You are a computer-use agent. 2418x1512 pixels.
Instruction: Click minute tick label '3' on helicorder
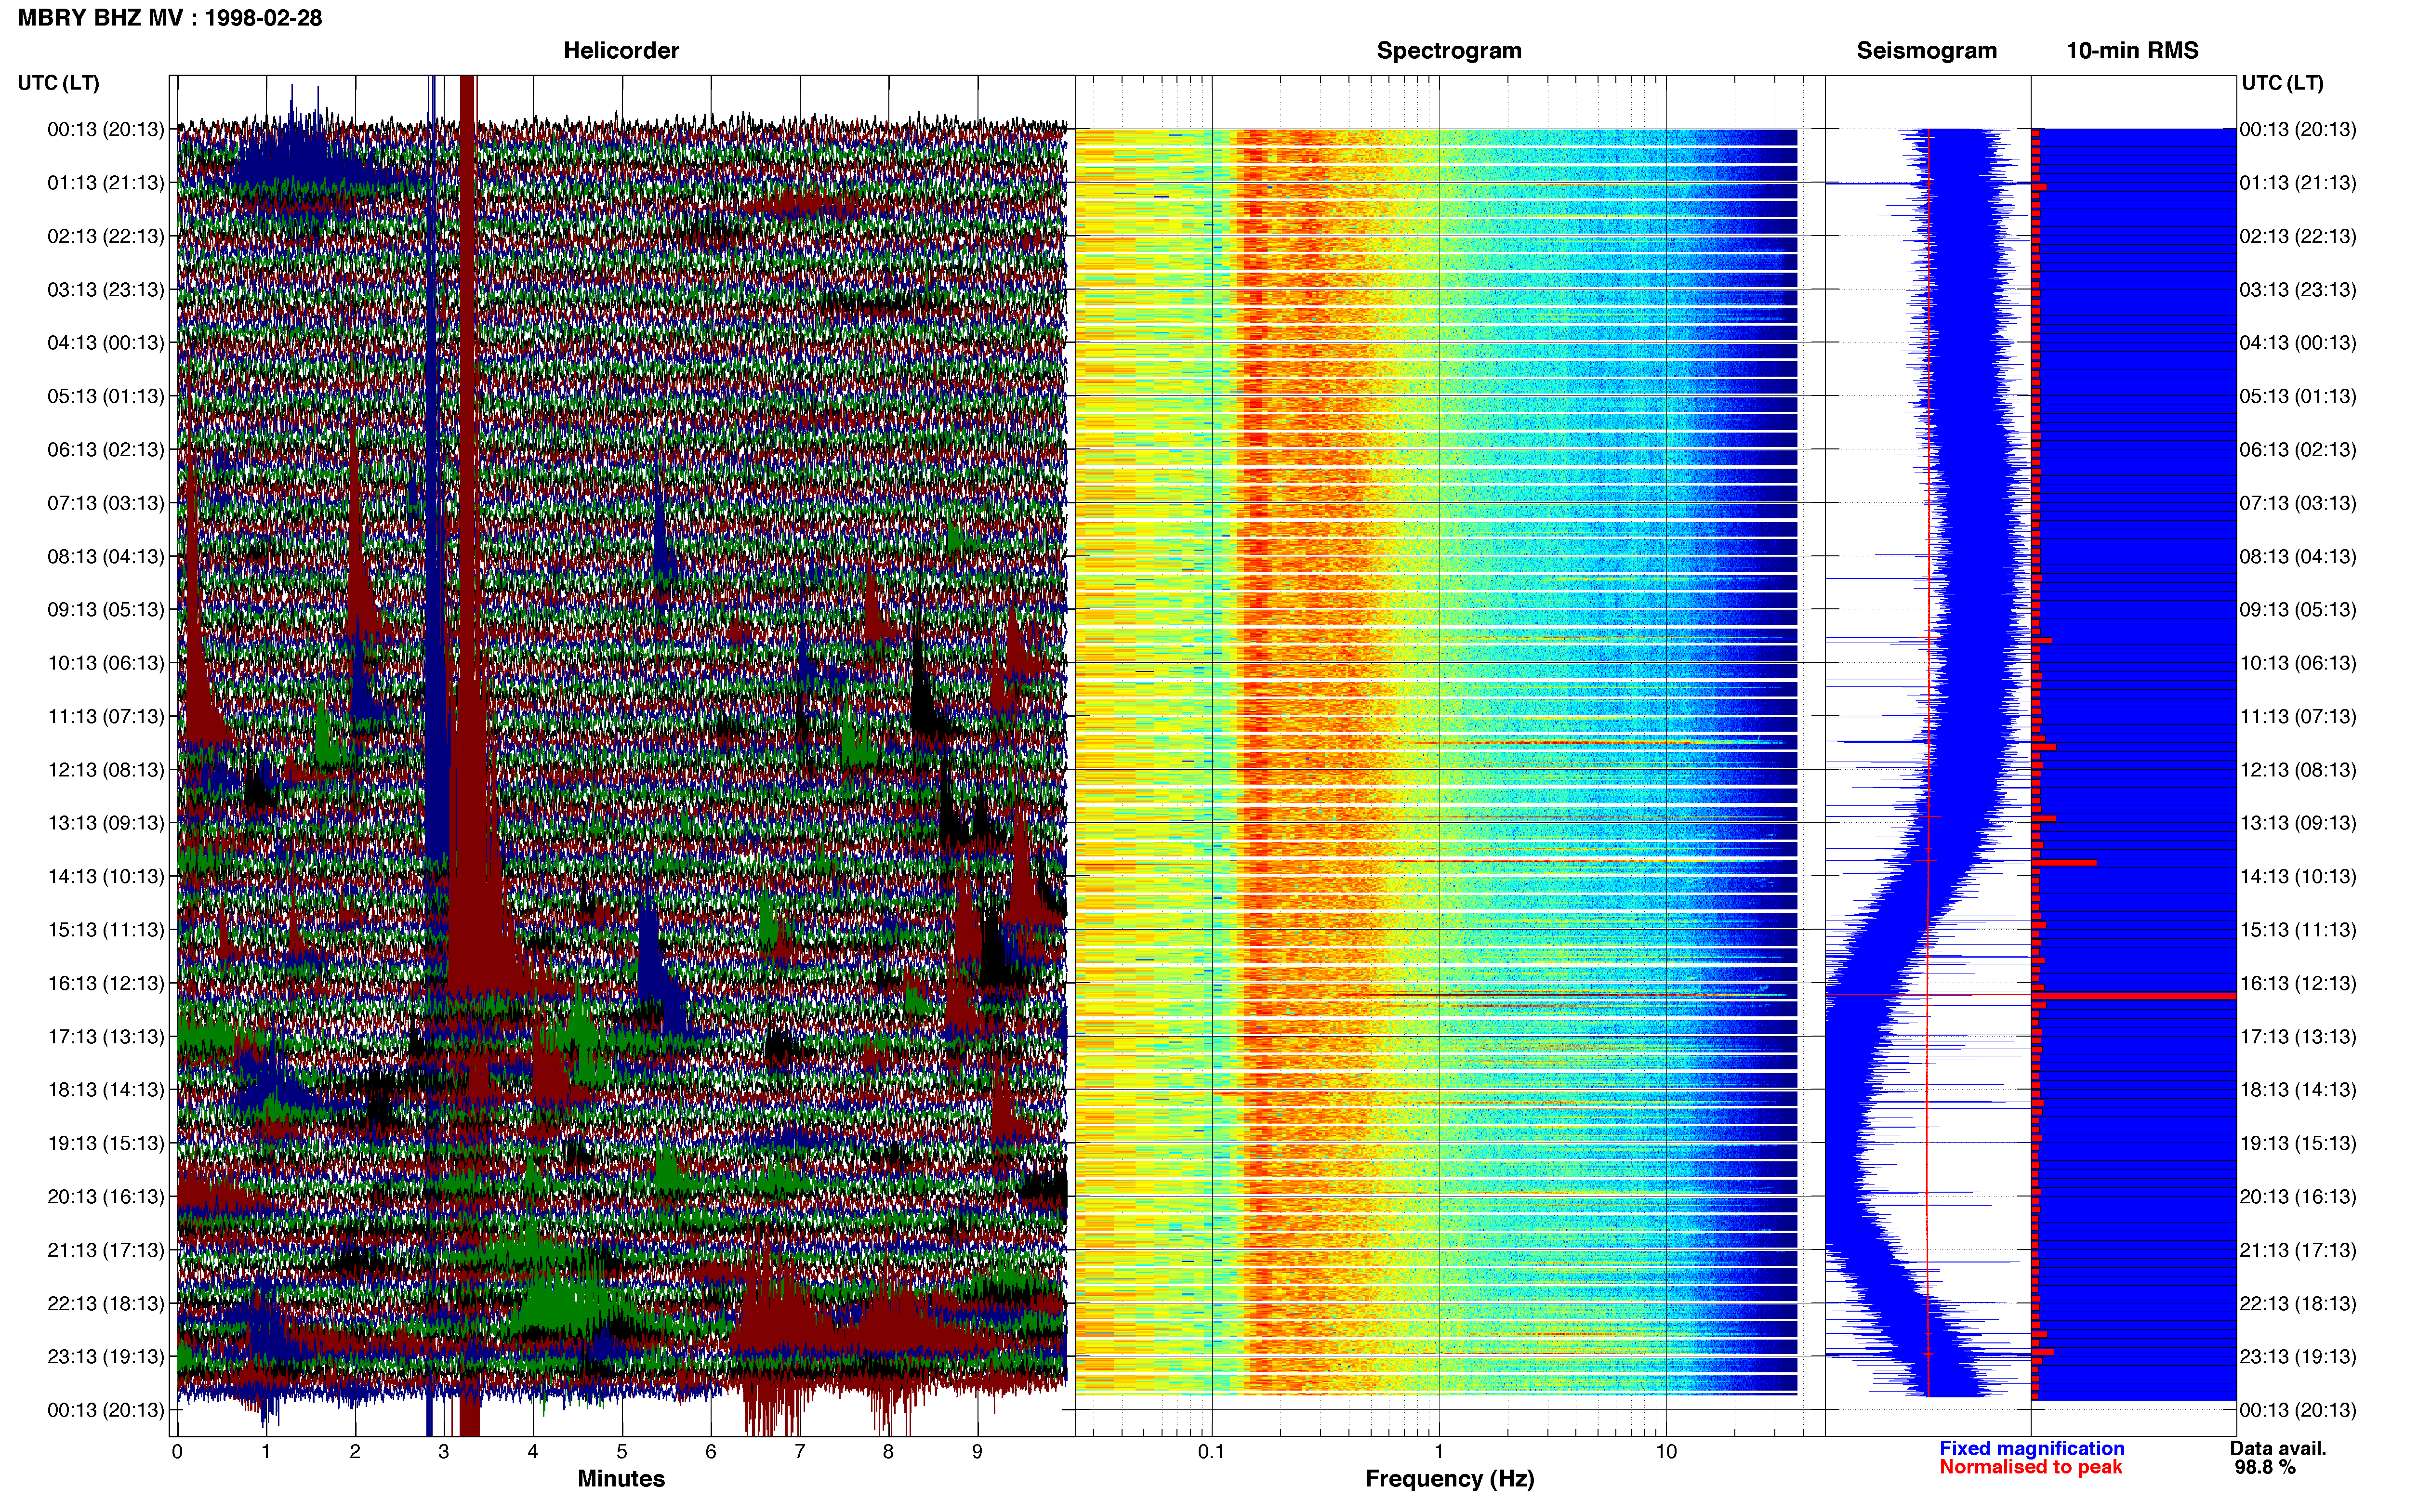444,1452
